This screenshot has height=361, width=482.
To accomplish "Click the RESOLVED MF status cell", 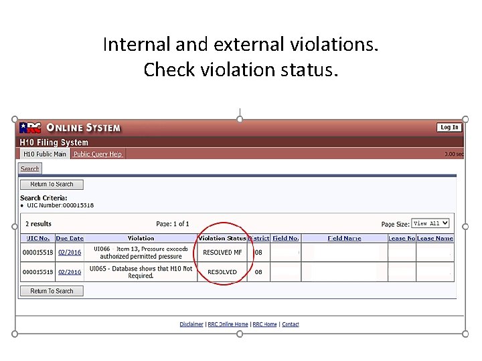I will coord(222,252).
